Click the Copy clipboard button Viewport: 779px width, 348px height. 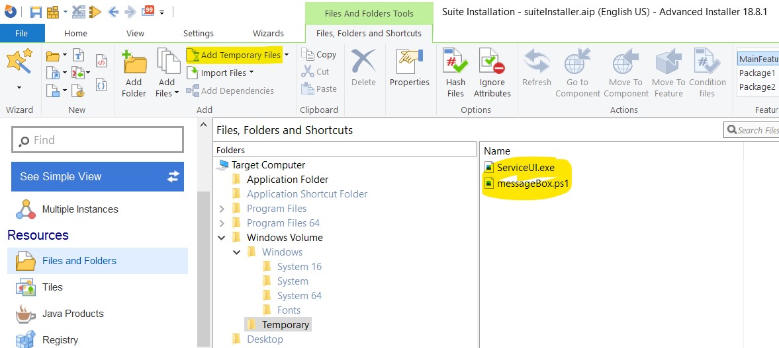(319, 55)
